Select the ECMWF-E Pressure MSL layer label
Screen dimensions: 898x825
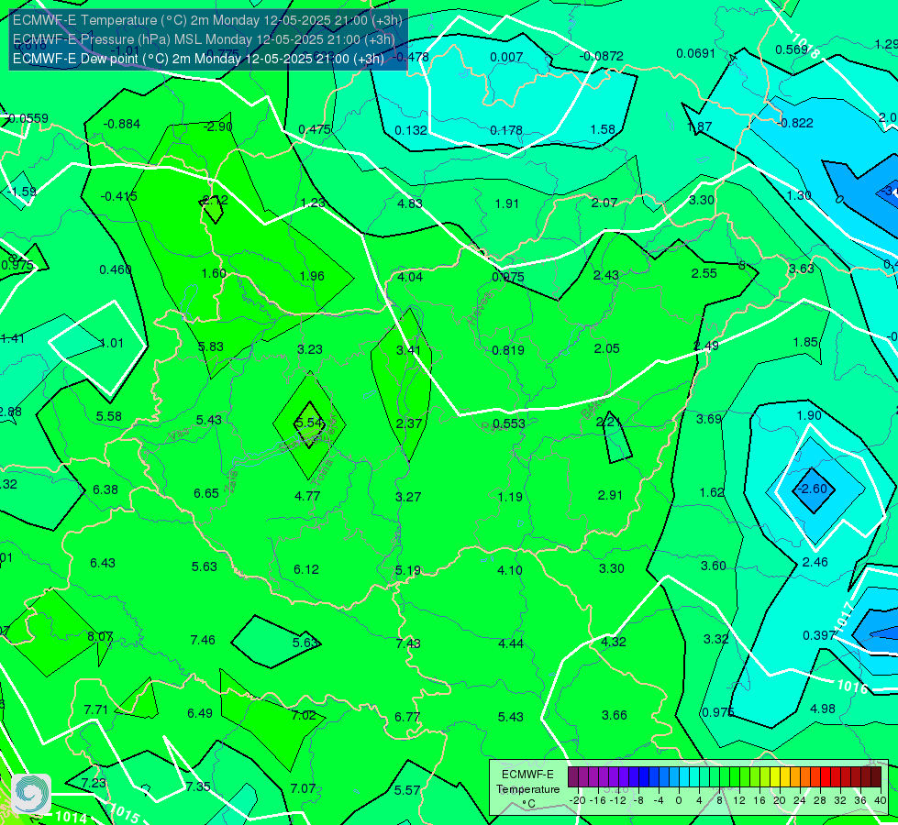(204, 39)
